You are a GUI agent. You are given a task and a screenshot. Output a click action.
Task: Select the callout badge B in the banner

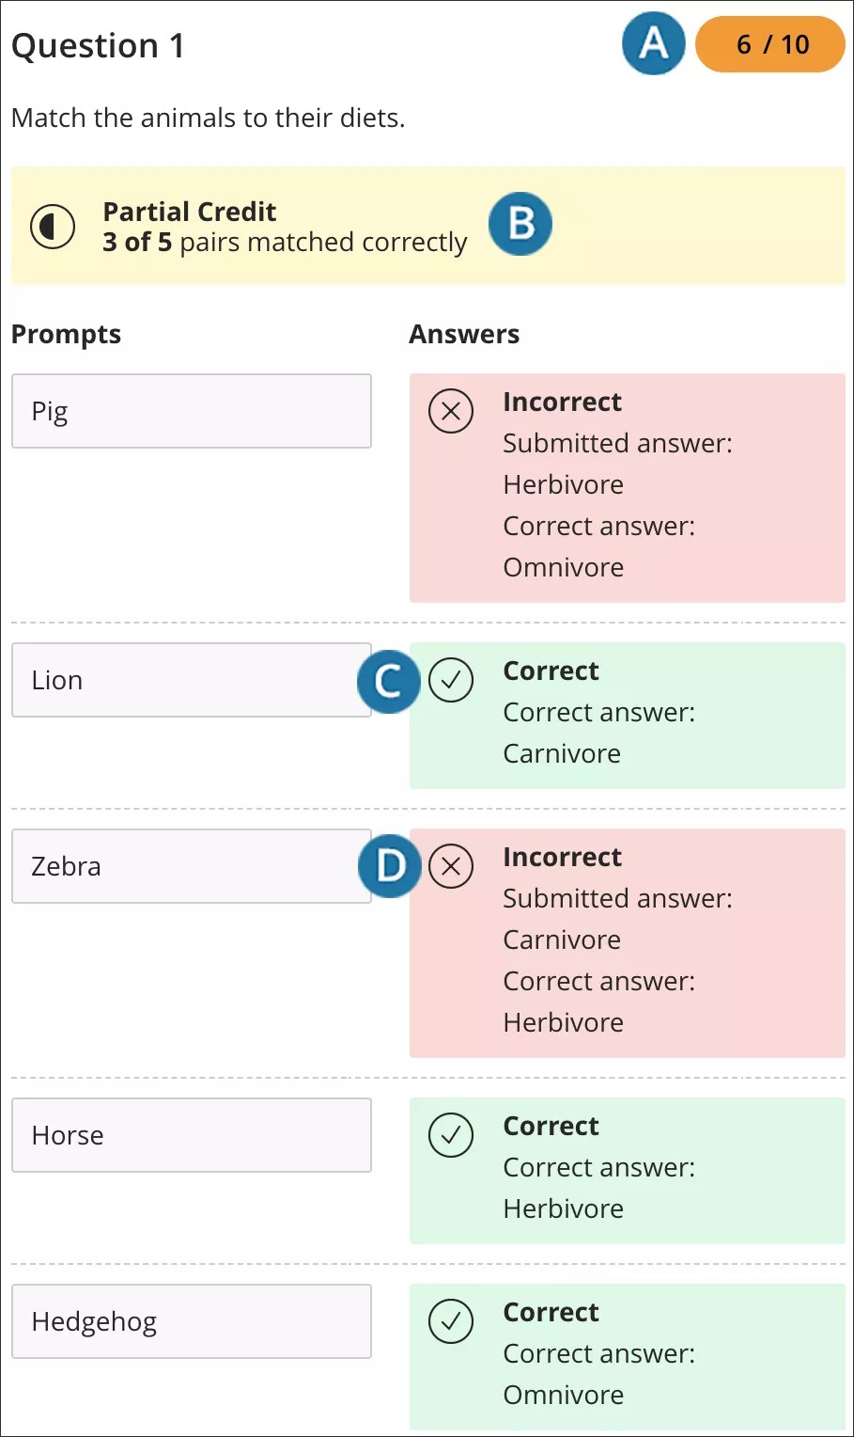coord(520,224)
